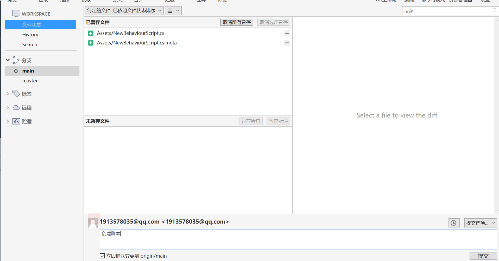The height and width of the screenshot is (261, 499).
Task: Expand the 贮藏 stashes section
Action: (8, 121)
